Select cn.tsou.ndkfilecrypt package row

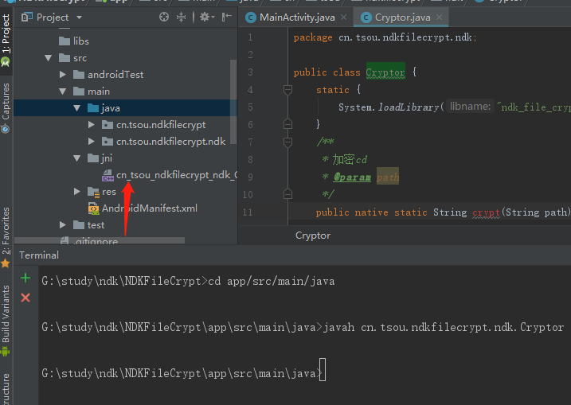pyautogui.click(x=125, y=125)
